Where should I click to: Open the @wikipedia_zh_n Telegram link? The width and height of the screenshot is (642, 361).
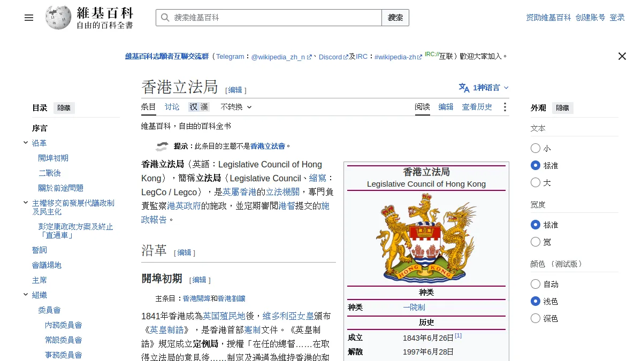point(281,57)
